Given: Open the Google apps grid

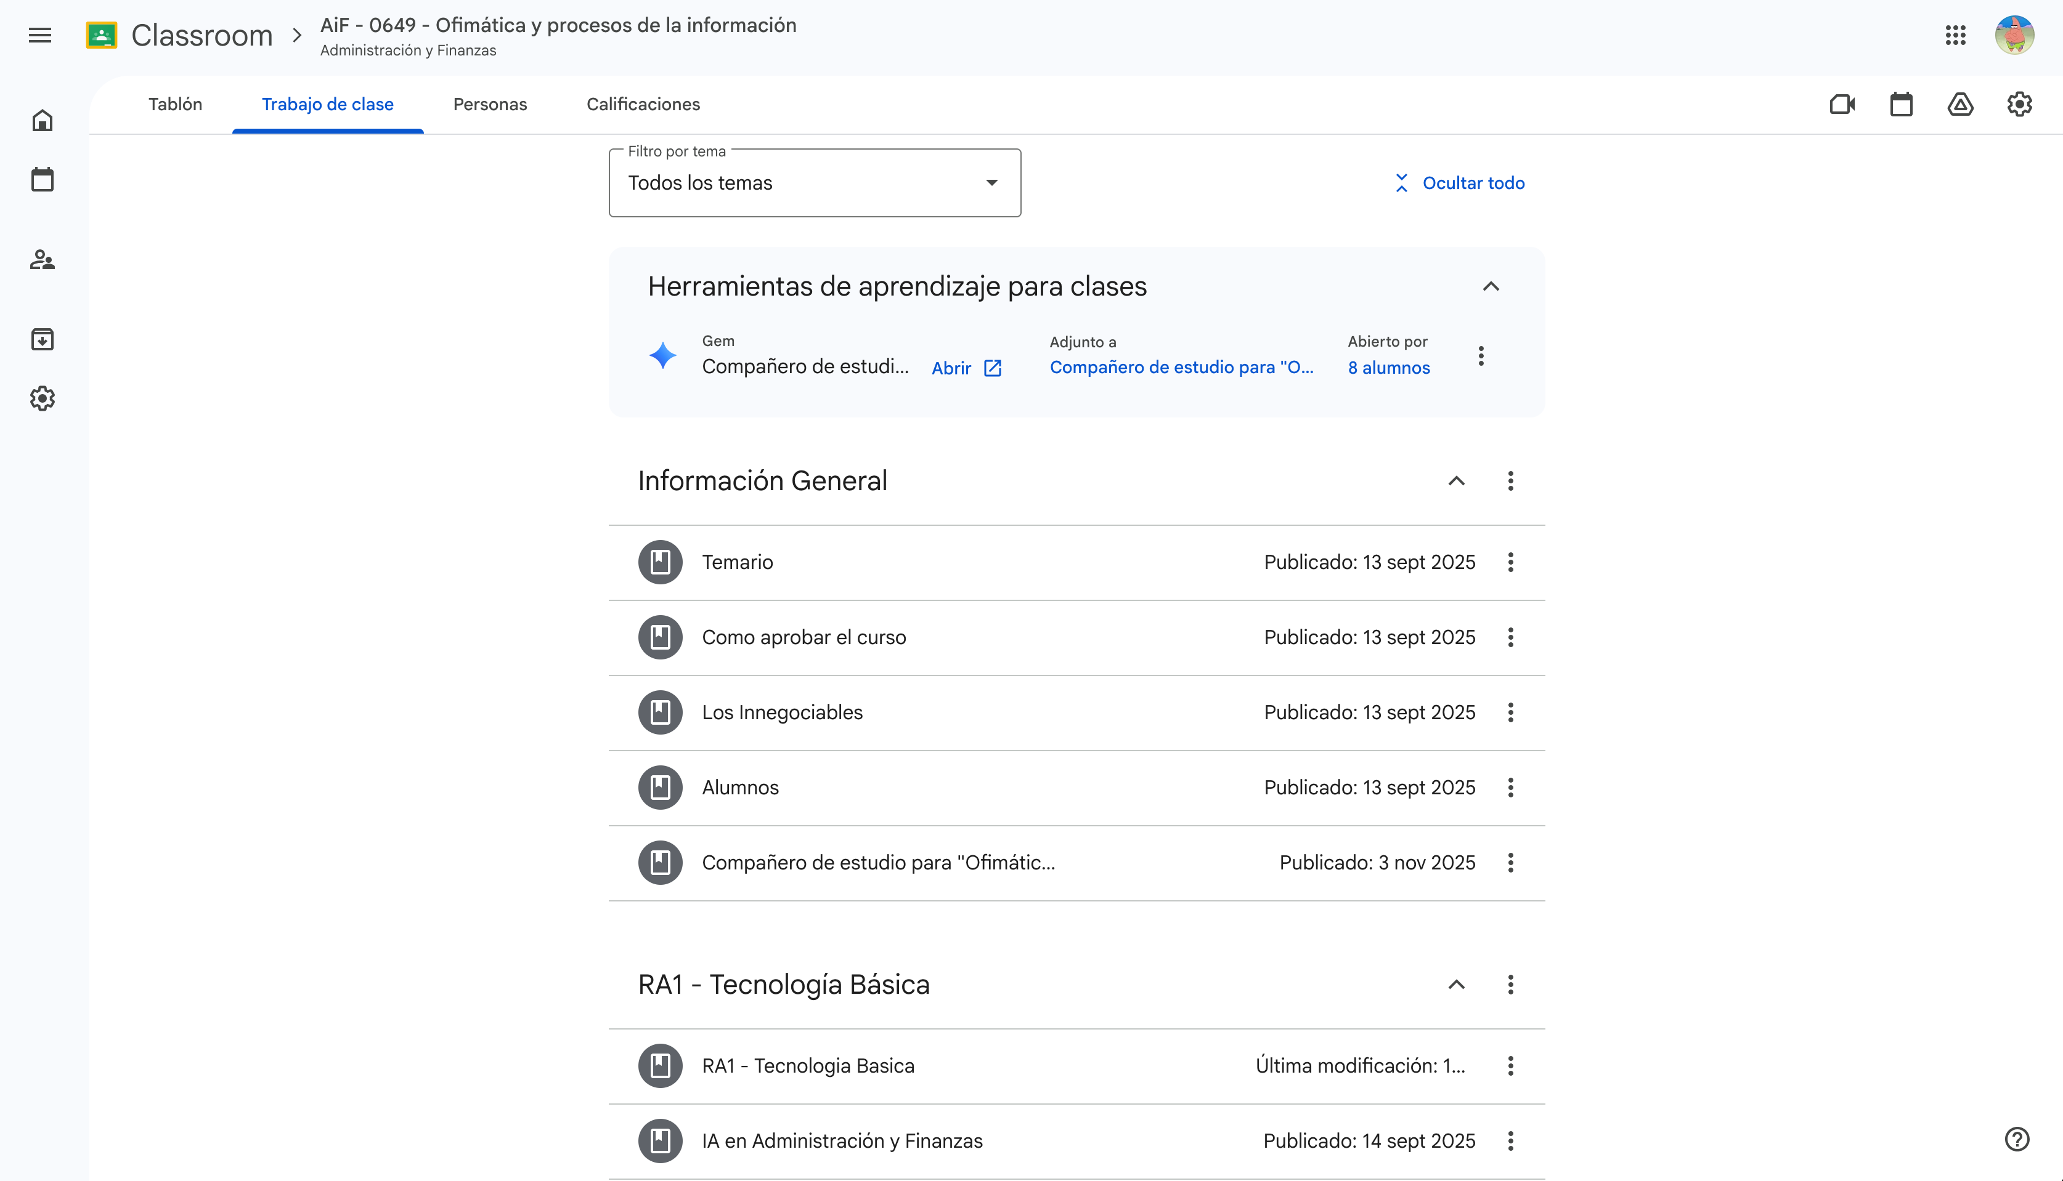Looking at the screenshot, I should click(x=1955, y=35).
